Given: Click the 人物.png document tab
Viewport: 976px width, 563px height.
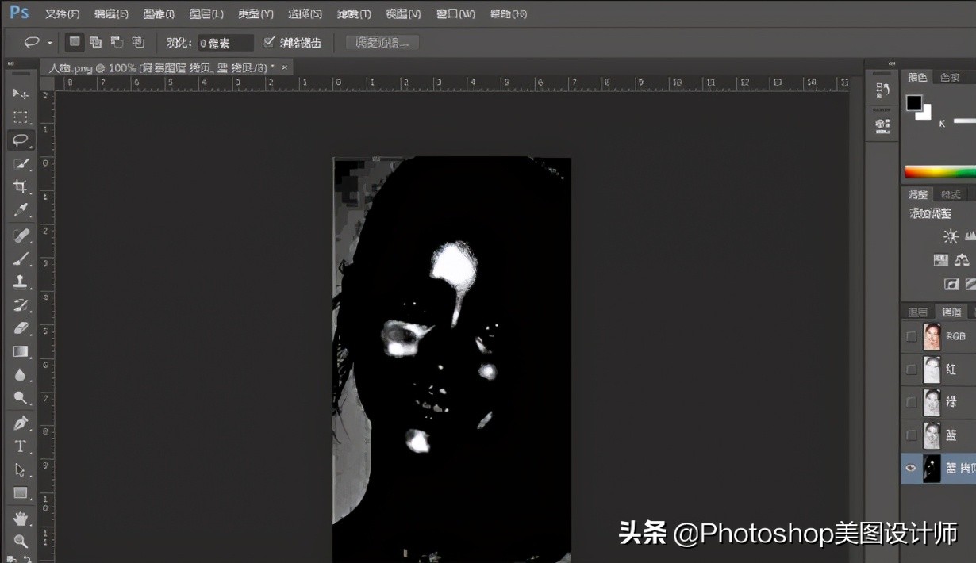Looking at the screenshot, I should pos(79,67).
